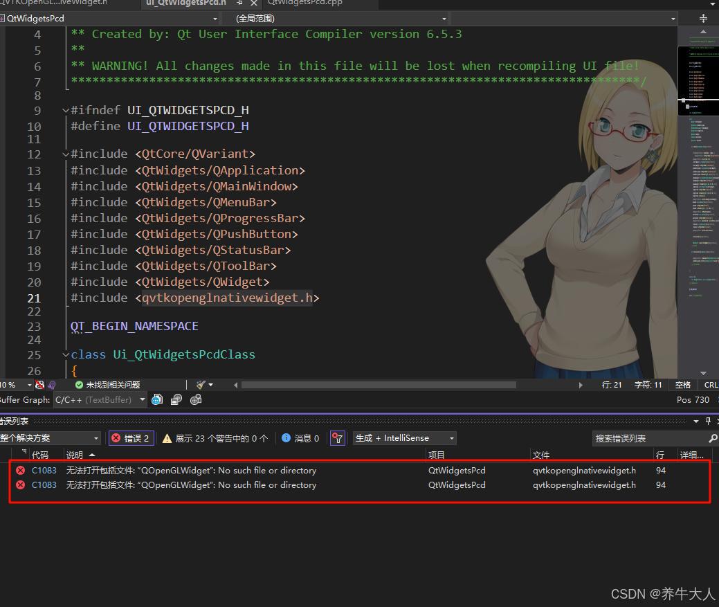The width and height of the screenshot is (719, 607).
Task: Click the 行: 21 line indicator
Action: 612,385
